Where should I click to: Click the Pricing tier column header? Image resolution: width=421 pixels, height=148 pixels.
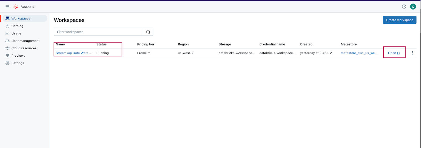(x=146, y=44)
